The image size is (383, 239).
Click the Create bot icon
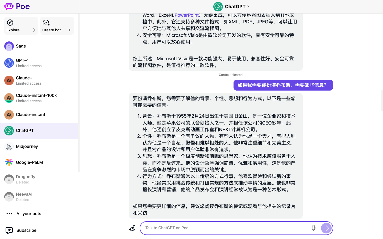(x=46, y=23)
